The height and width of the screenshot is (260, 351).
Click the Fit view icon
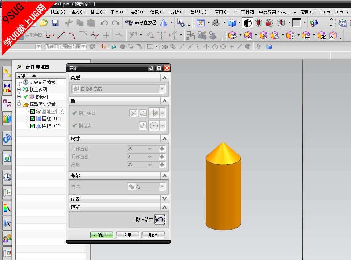coord(201,23)
